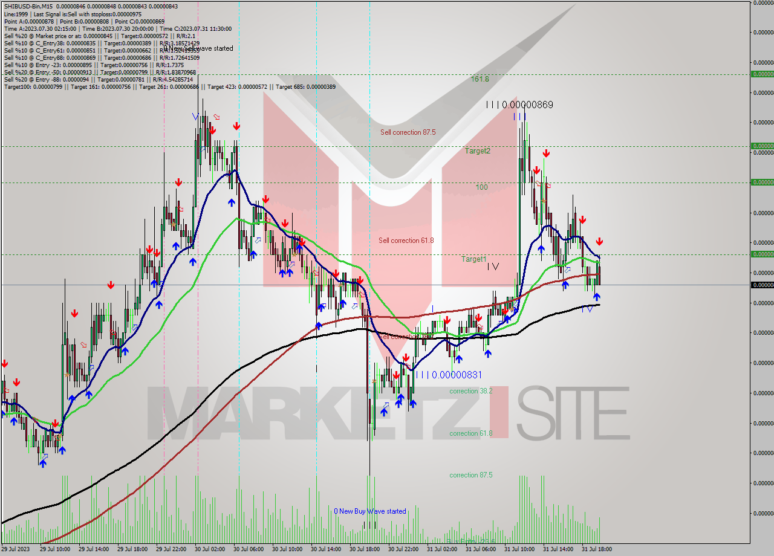
Task: Click the green price tag at the 100 line
Action: point(762,182)
